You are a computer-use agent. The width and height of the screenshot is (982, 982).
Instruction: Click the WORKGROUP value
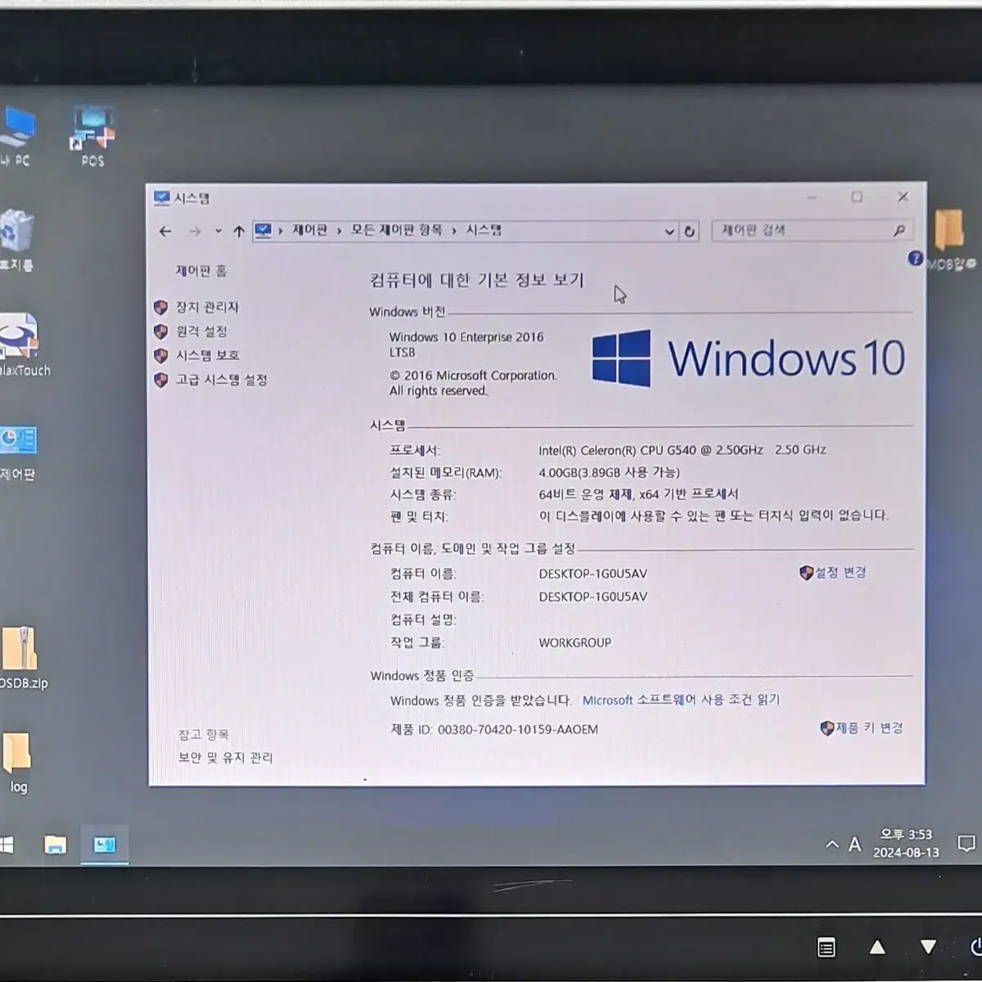tap(574, 642)
